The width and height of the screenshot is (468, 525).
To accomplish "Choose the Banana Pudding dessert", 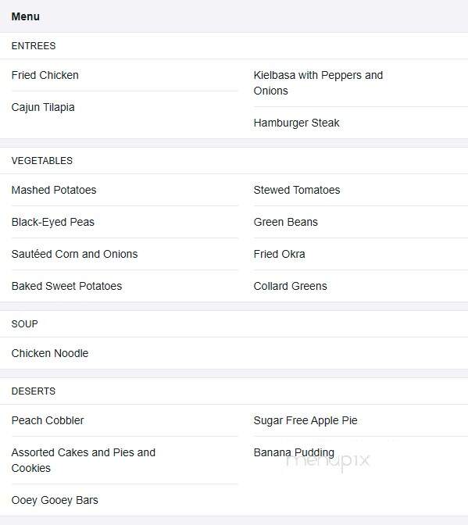I will 294,452.
